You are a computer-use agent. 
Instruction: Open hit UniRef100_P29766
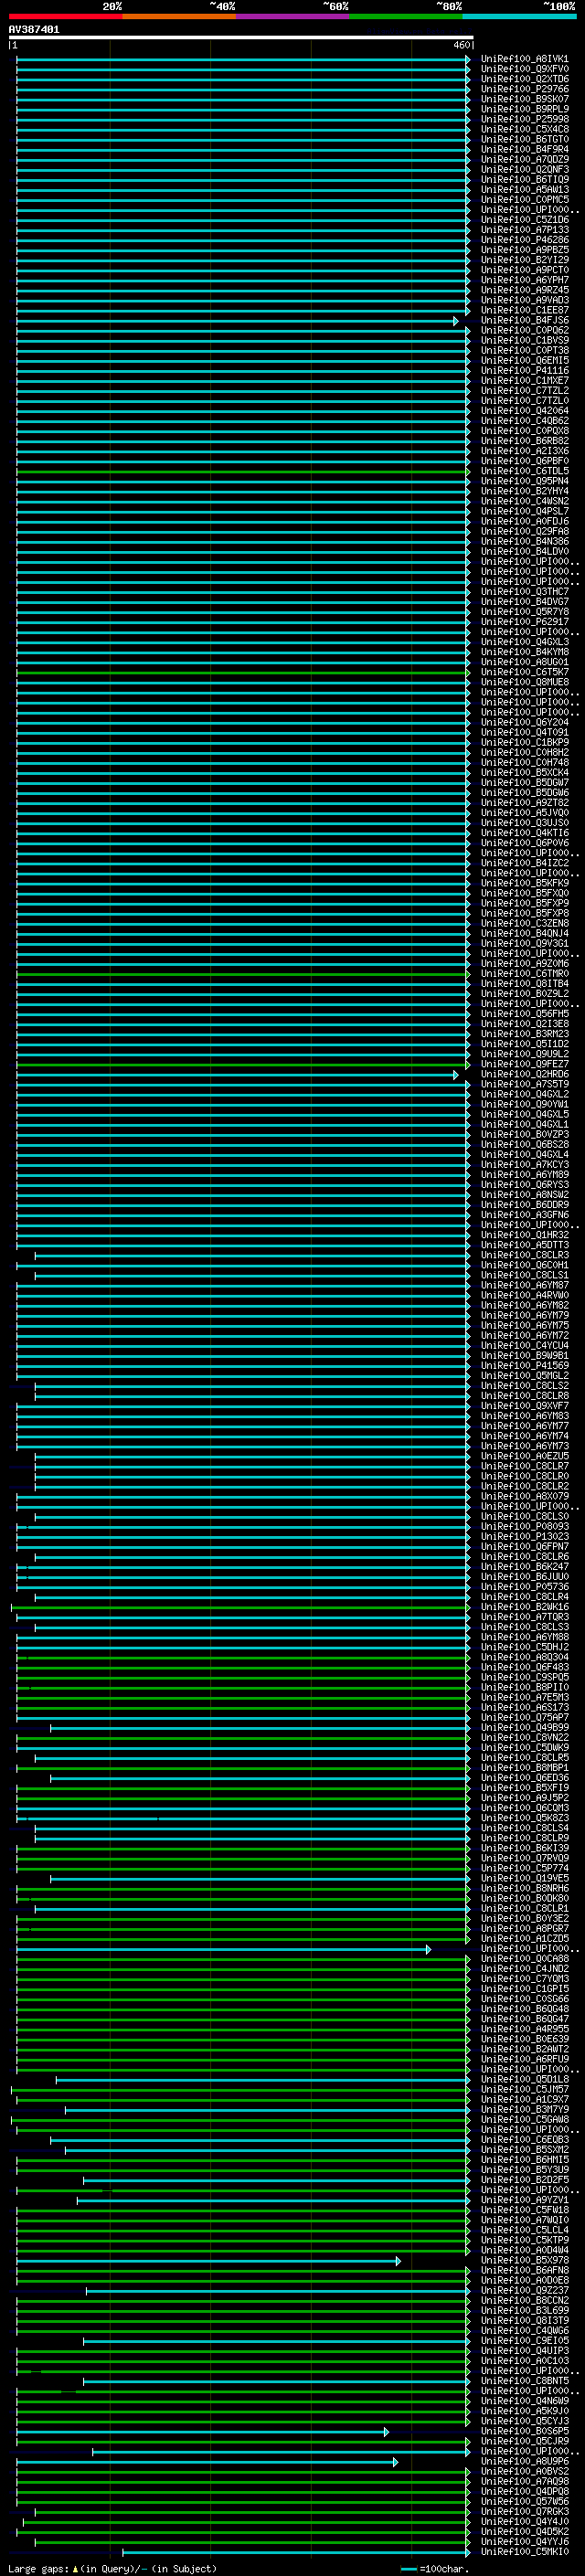(524, 89)
